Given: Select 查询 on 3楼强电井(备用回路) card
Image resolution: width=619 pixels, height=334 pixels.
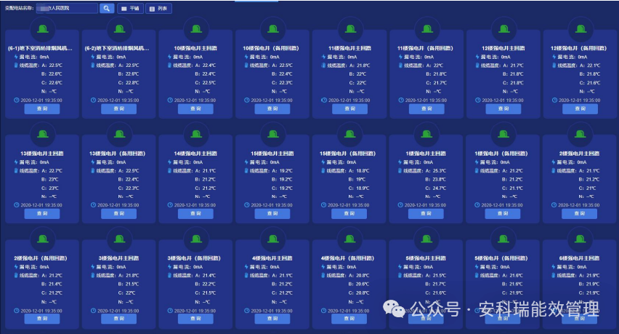Looking at the screenshot, I should point(196,319).
